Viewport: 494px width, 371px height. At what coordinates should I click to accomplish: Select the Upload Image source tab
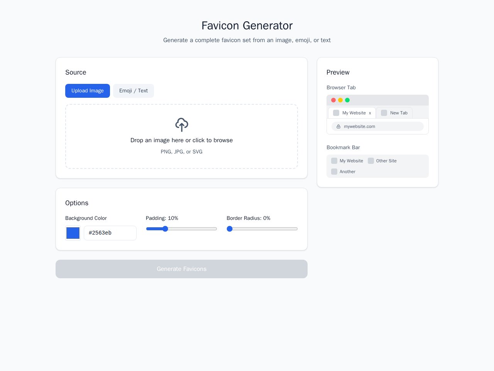(x=88, y=91)
